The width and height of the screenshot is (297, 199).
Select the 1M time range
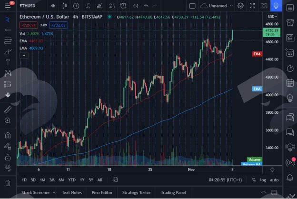point(42,180)
